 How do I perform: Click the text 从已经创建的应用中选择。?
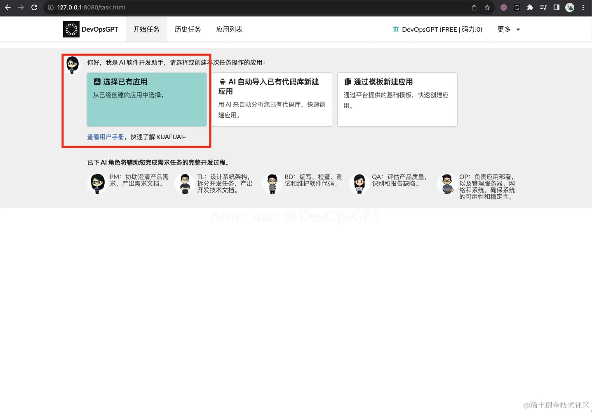[130, 95]
